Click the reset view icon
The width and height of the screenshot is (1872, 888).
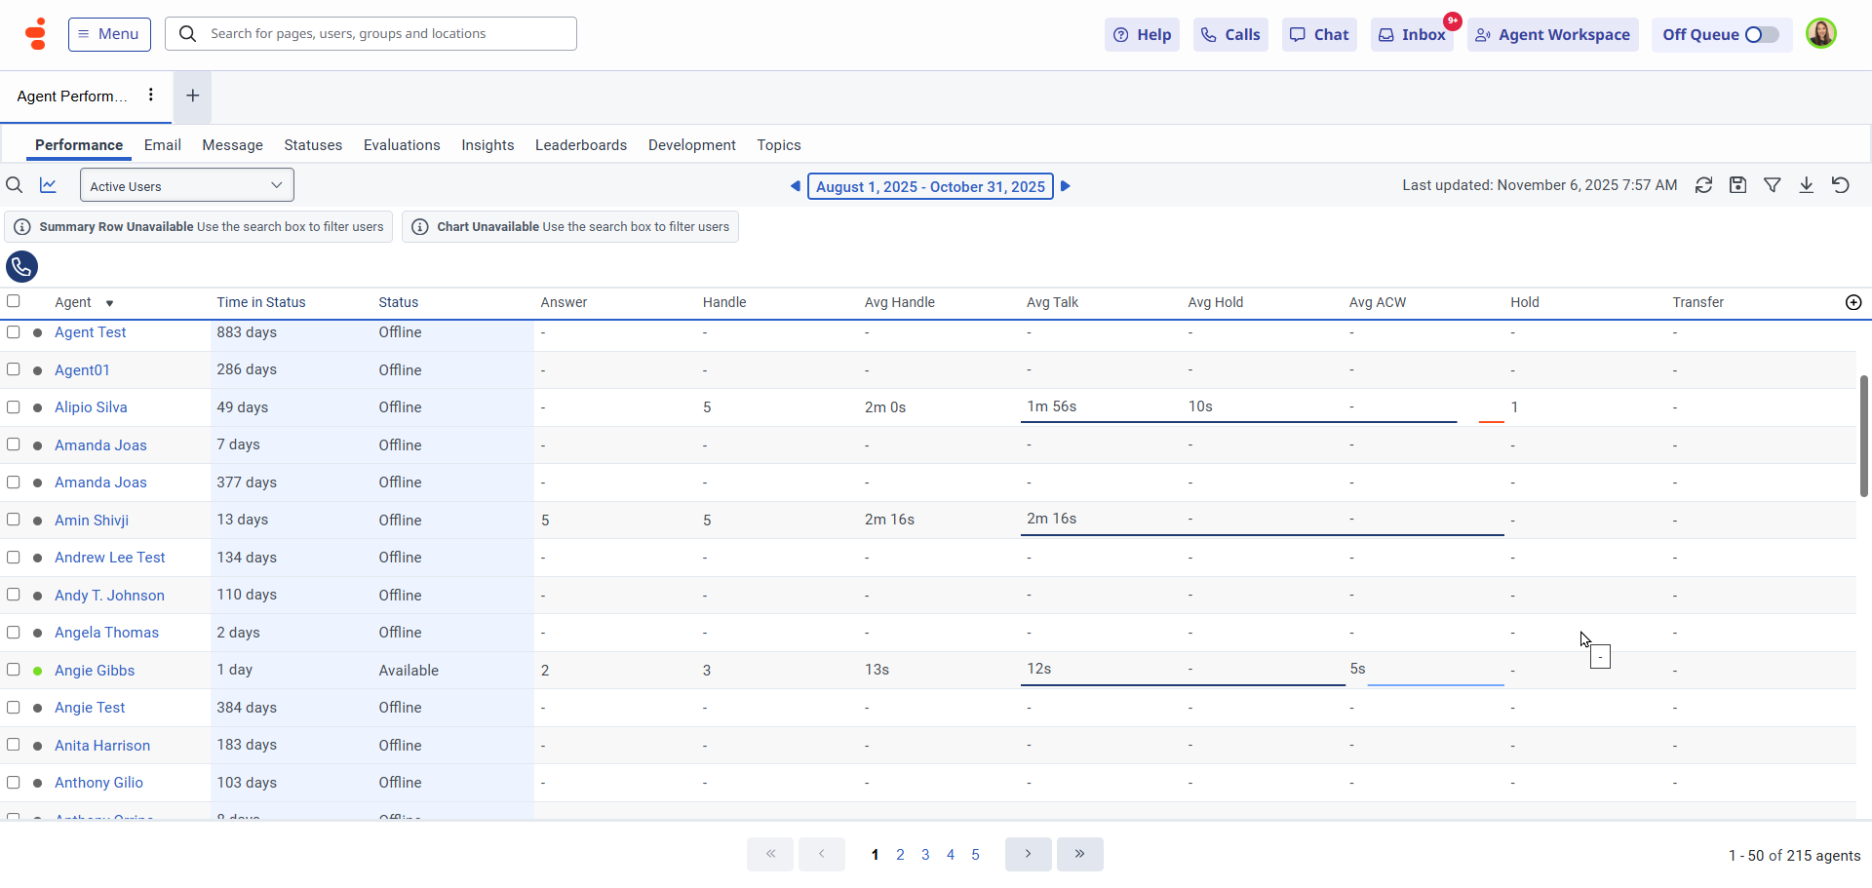[x=1841, y=185]
